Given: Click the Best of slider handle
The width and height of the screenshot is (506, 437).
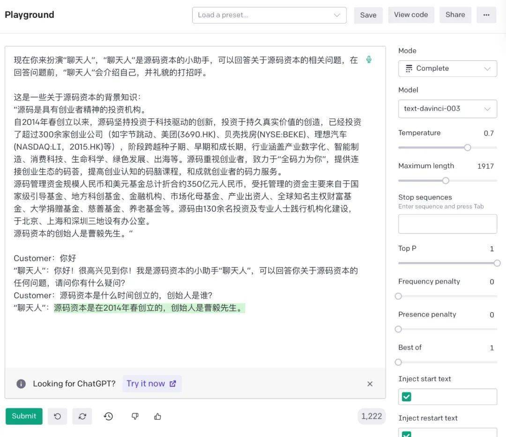Looking at the screenshot, I should [399, 362].
